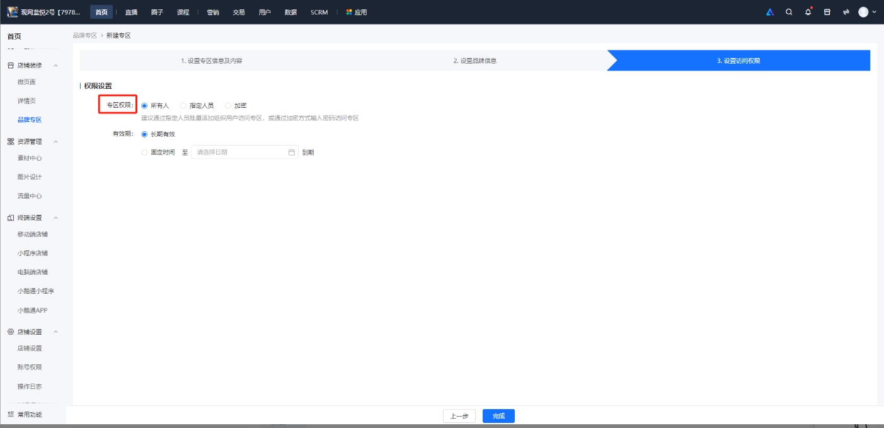This screenshot has width=884, height=428.
Task: Switch to the 数据 menu item
Action: point(290,11)
